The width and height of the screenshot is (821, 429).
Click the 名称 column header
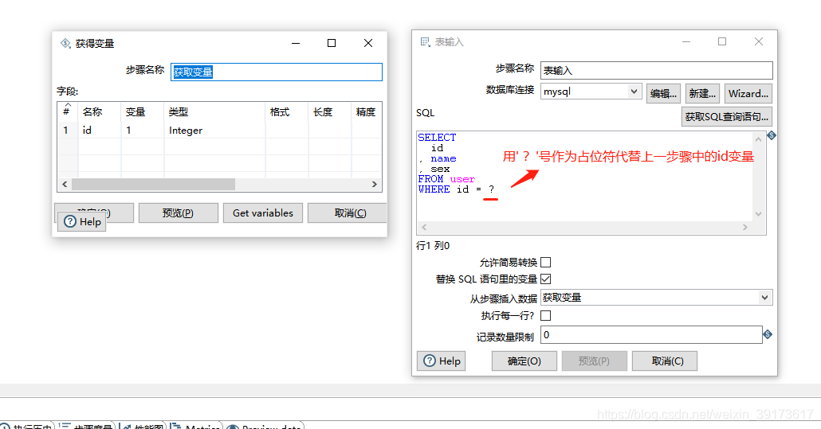click(x=100, y=111)
